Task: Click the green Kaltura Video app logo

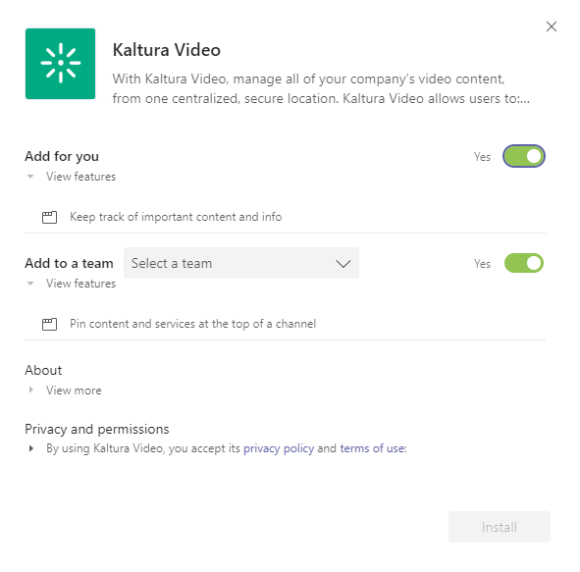Action: (60, 64)
